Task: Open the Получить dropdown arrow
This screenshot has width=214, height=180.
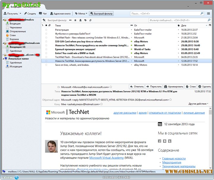Action: 20,14
